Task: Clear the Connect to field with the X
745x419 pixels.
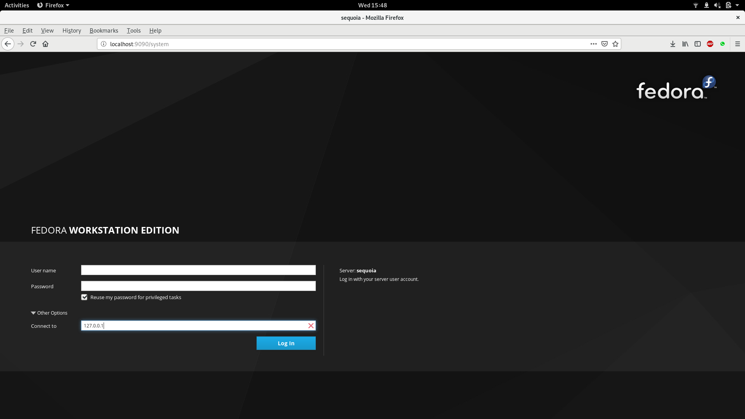Action: point(310,326)
